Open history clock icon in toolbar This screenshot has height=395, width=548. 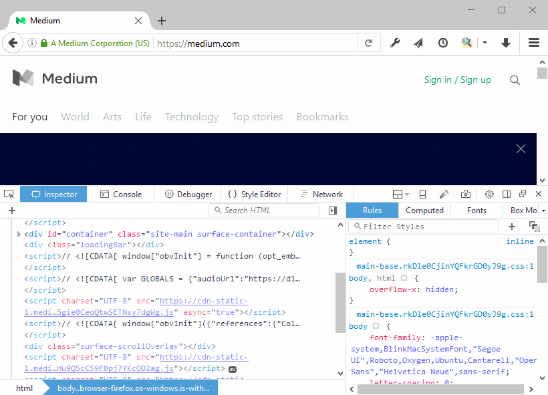443,43
